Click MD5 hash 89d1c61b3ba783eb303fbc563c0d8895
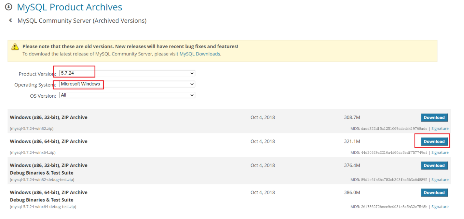Image resolution: width=464 pixels, height=219 pixels. pyautogui.click(x=394, y=179)
